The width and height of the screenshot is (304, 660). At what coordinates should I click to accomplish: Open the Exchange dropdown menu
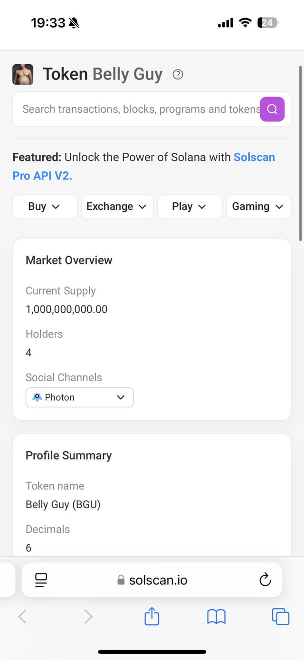(117, 207)
